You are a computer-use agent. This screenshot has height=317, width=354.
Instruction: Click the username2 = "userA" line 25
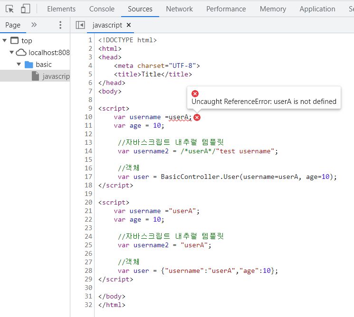coord(164,245)
